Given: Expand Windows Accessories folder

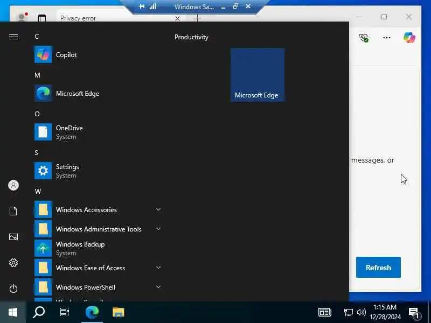Looking at the screenshot, I should pyautogui.click(x=98, y=209).
